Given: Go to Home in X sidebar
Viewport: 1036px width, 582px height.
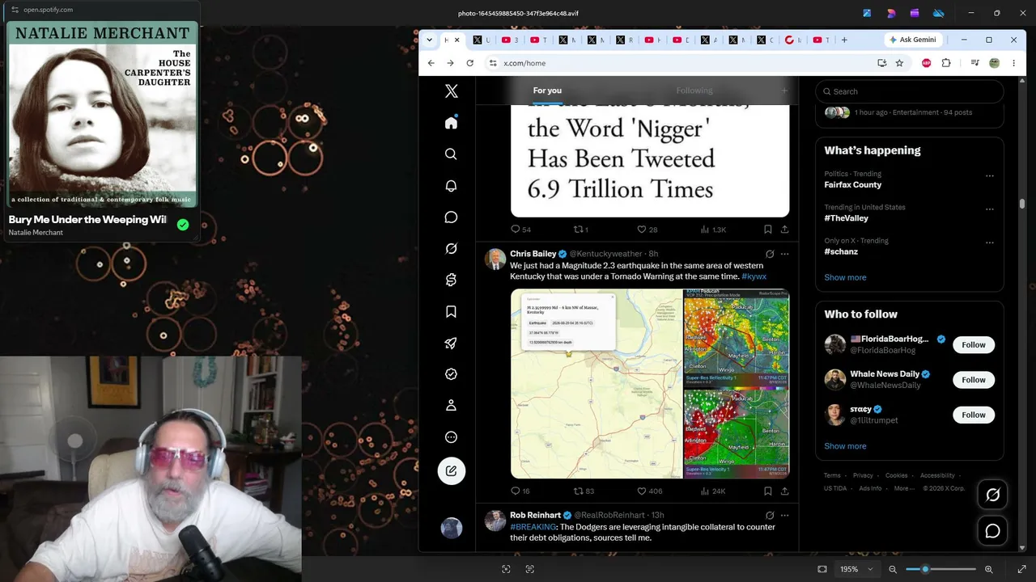Looking at the screenshot, I should (452, 122).
